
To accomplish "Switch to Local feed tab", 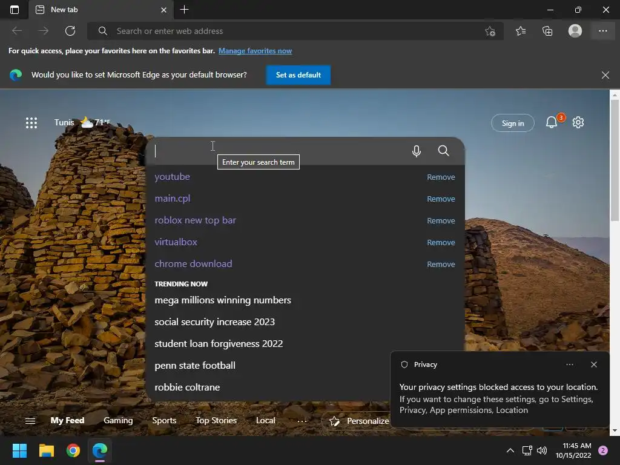I will [x=265, y=421].
